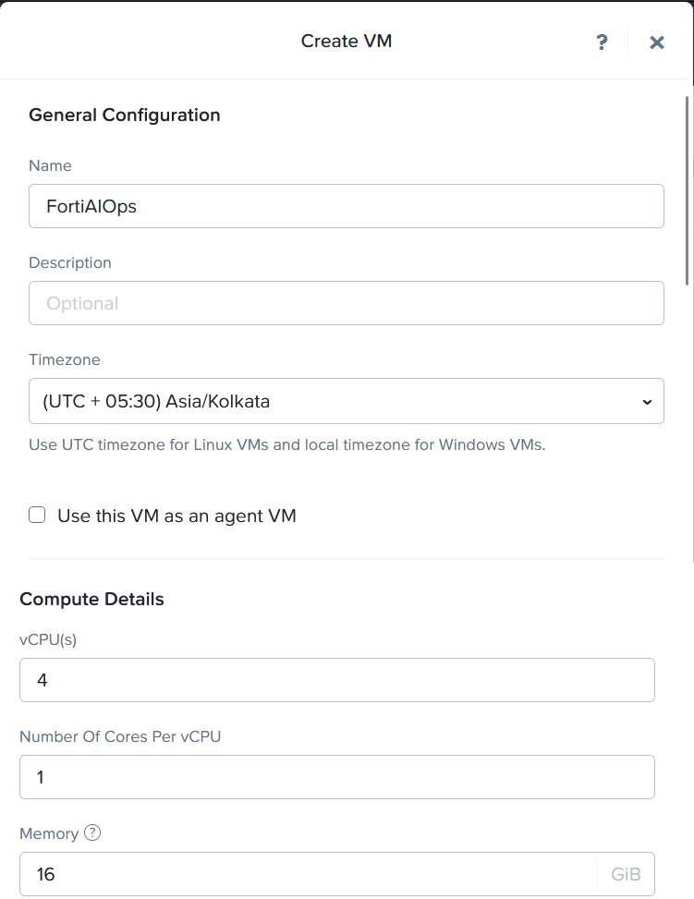Click the help question mark icon
The image size is (694, 899).
[x=602, y=42]
